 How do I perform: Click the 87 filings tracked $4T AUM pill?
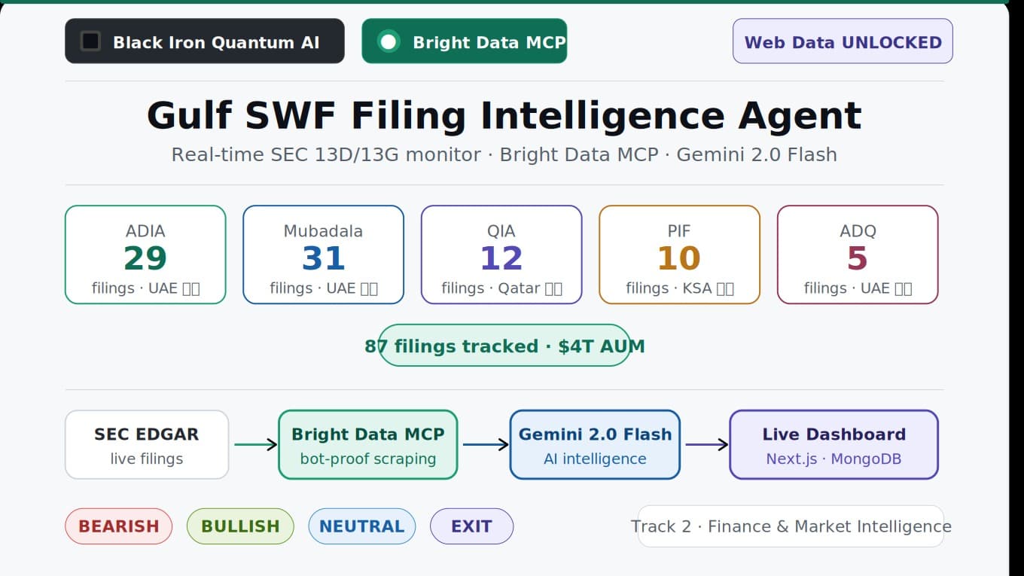504,346
